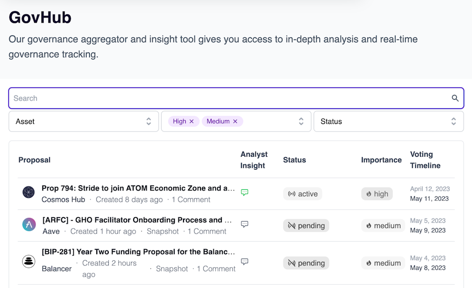Screen dimensions: 472x288
Task: Click the Balancer logo icon
Action: (x=29, y=261)
